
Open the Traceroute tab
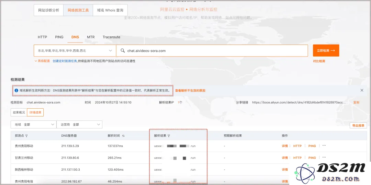[111, 37]
